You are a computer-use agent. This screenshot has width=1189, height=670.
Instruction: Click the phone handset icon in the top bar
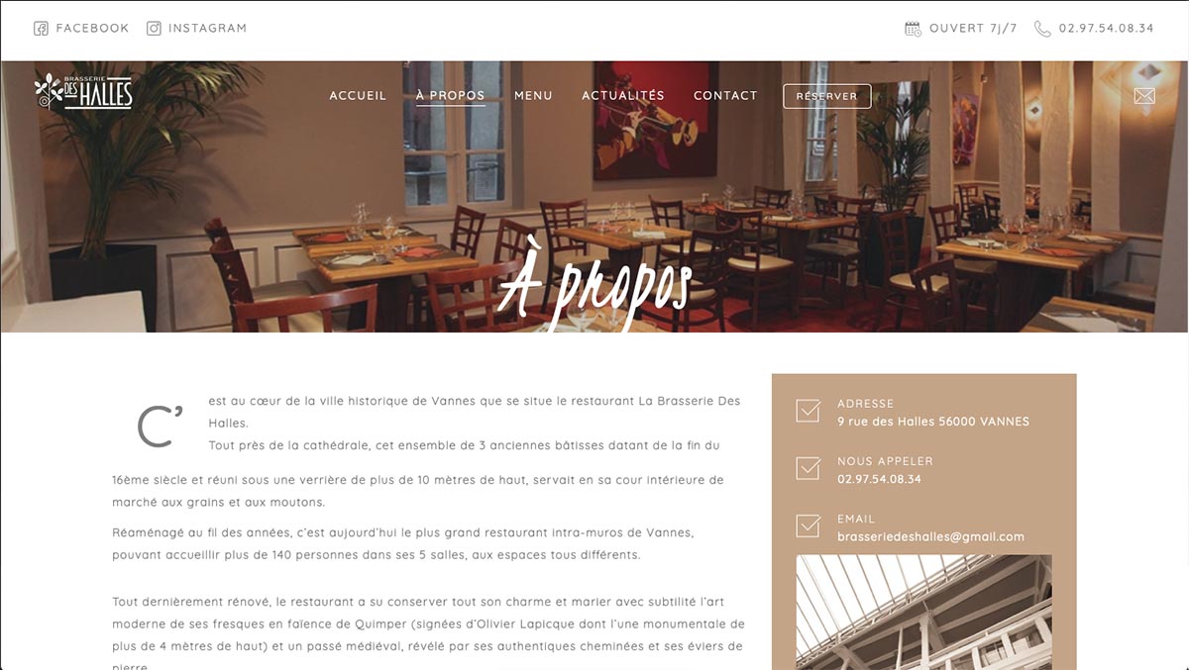click(x=1042, y=29)
